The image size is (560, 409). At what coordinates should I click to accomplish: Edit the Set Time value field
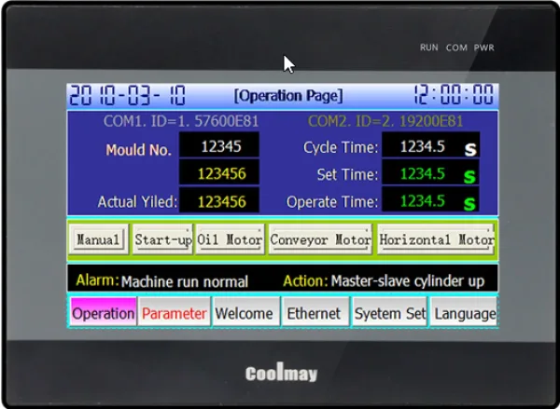pos(430,172)
